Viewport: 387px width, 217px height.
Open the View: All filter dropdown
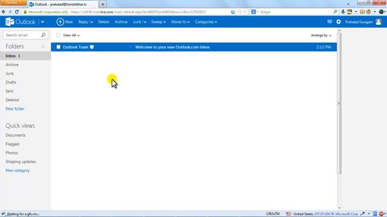coord(71,35)
